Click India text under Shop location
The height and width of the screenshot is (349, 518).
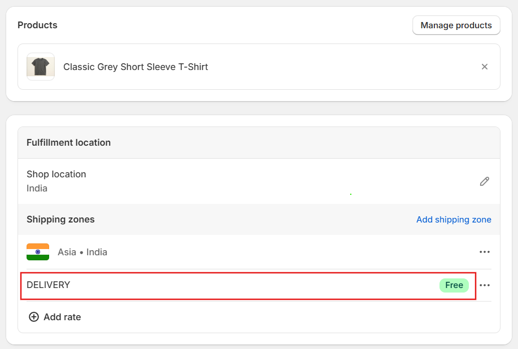37,188
